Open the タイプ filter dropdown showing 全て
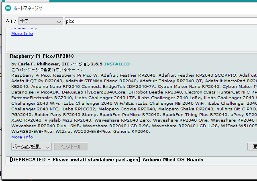This screenshot has width=257, height=181. click(40, 21)
